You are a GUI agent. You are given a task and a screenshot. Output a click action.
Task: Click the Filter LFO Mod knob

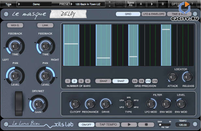tap(151, 104)
